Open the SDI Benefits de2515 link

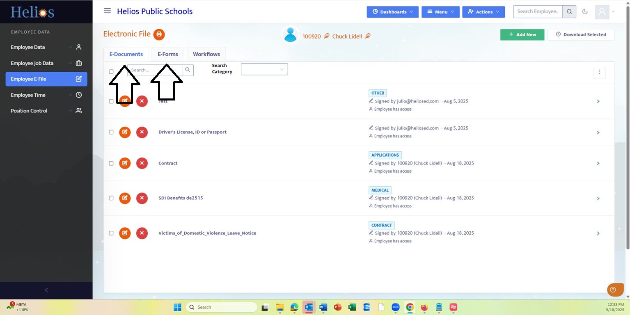point(181,198)
